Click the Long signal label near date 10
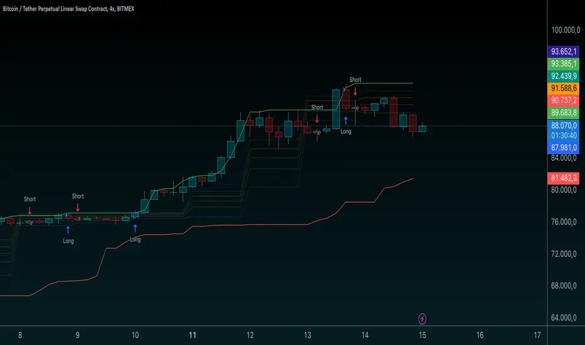This screenshot has width=585, height=345. pyautogui.click(x=135, y=240)
